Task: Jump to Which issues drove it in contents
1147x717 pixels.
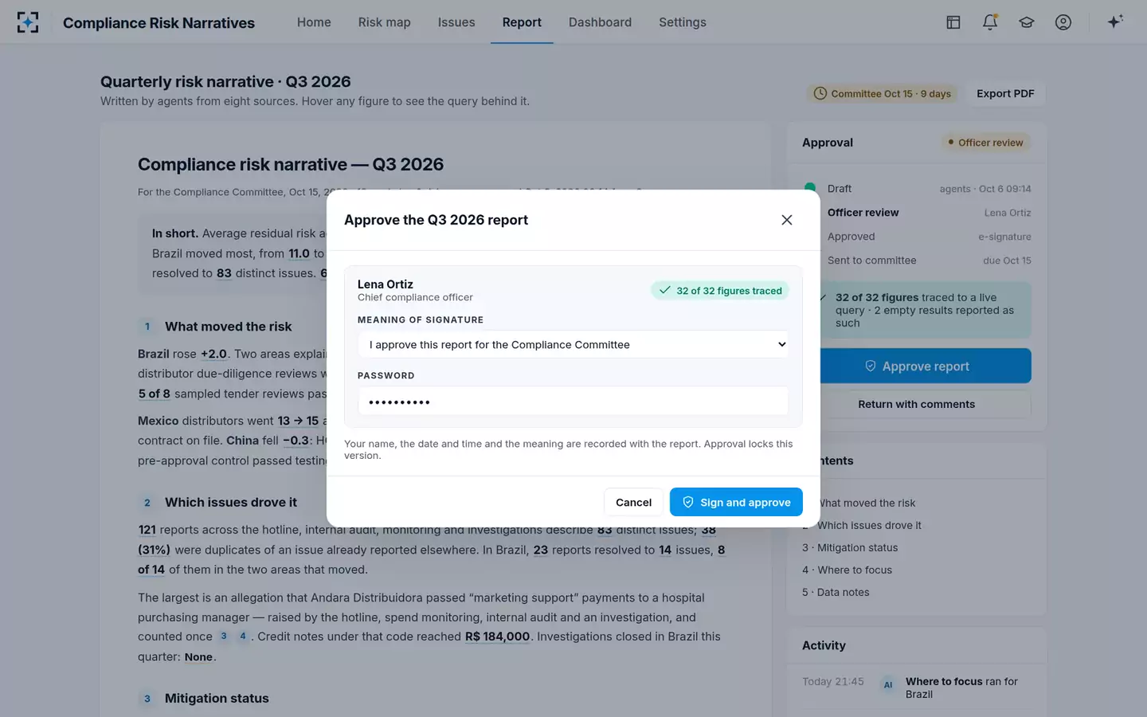Action: (862, 525)
